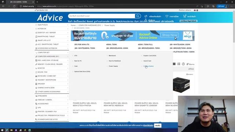Select the globe language icon
Viewport: 235px width, 132px height.
pyautogui.click(x=197, y=10)
